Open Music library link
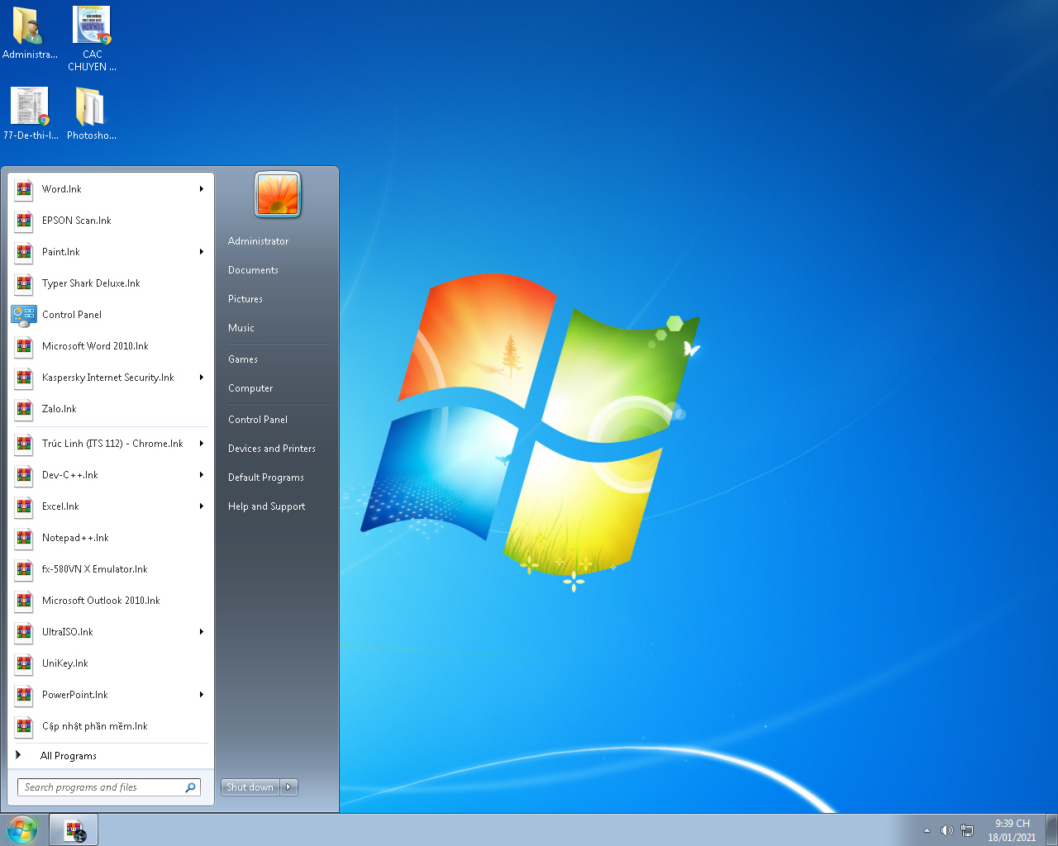Image resolution: width=1058 pixels, height=846 pixels. [x=241, y=328]
